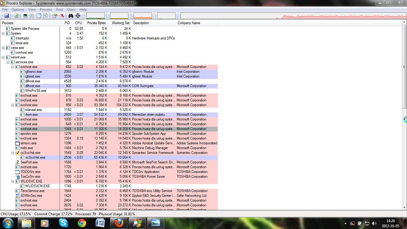Open the Help menu
Screen dimensions: 407x229
click(83, 10)
